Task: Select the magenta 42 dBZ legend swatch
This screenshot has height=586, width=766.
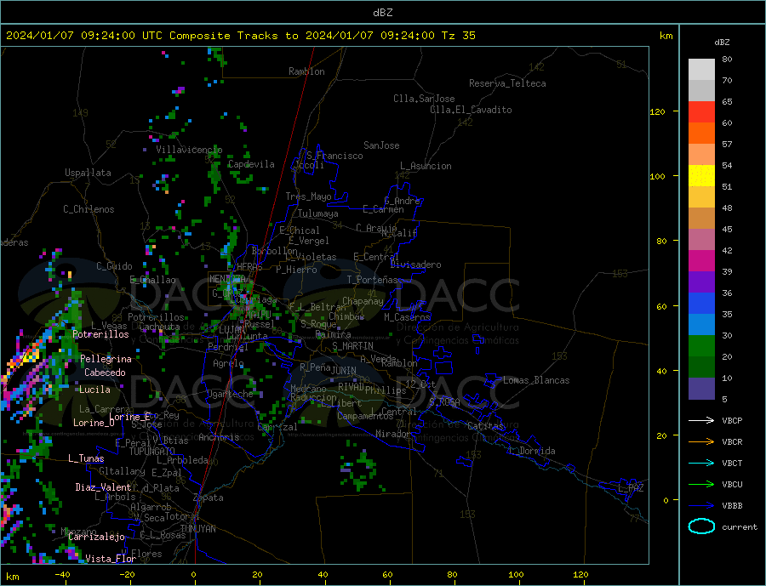Action: click(701, 261)
